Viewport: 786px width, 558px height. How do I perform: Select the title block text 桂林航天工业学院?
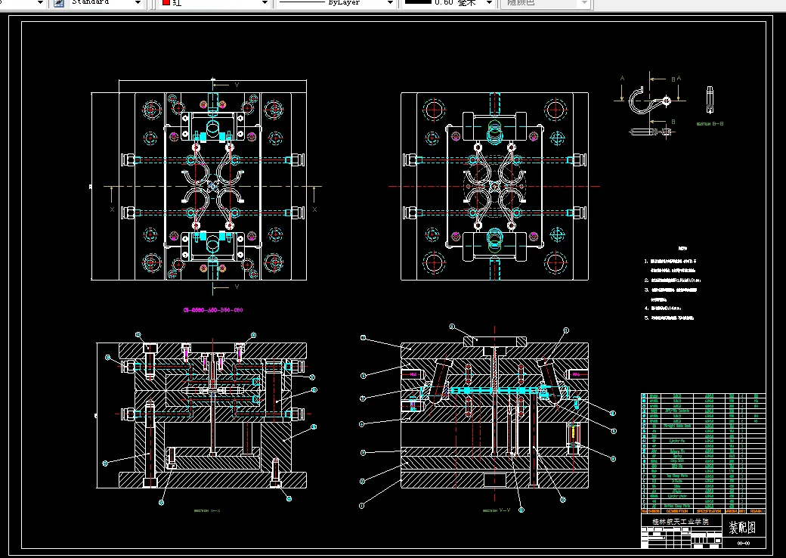680,522
